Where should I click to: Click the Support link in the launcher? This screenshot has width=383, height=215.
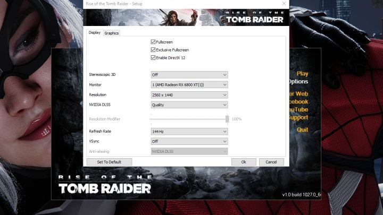point(299,117)
